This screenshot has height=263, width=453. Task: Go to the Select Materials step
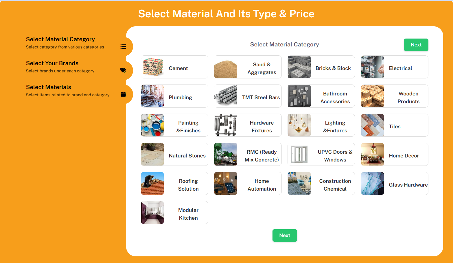click(x=49, y=87)
